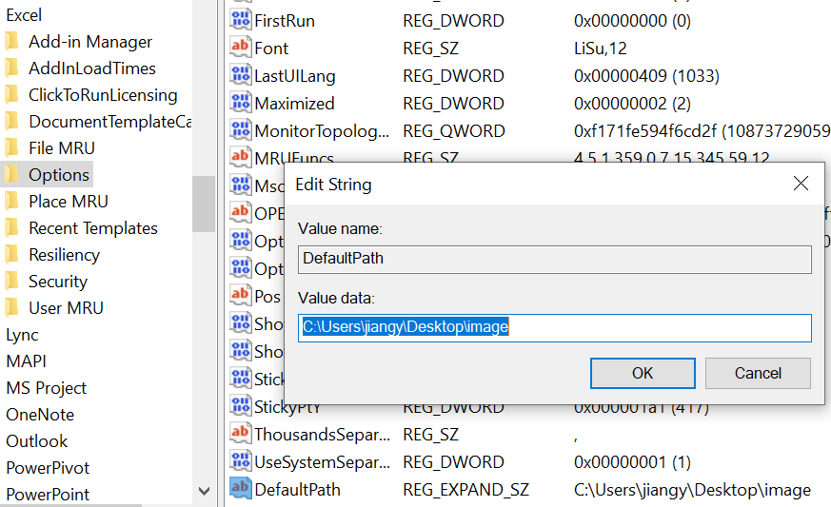Viewport: 831px width, 507px height.
Task: Click the LastUILang value name
Action: pos(295,76)
